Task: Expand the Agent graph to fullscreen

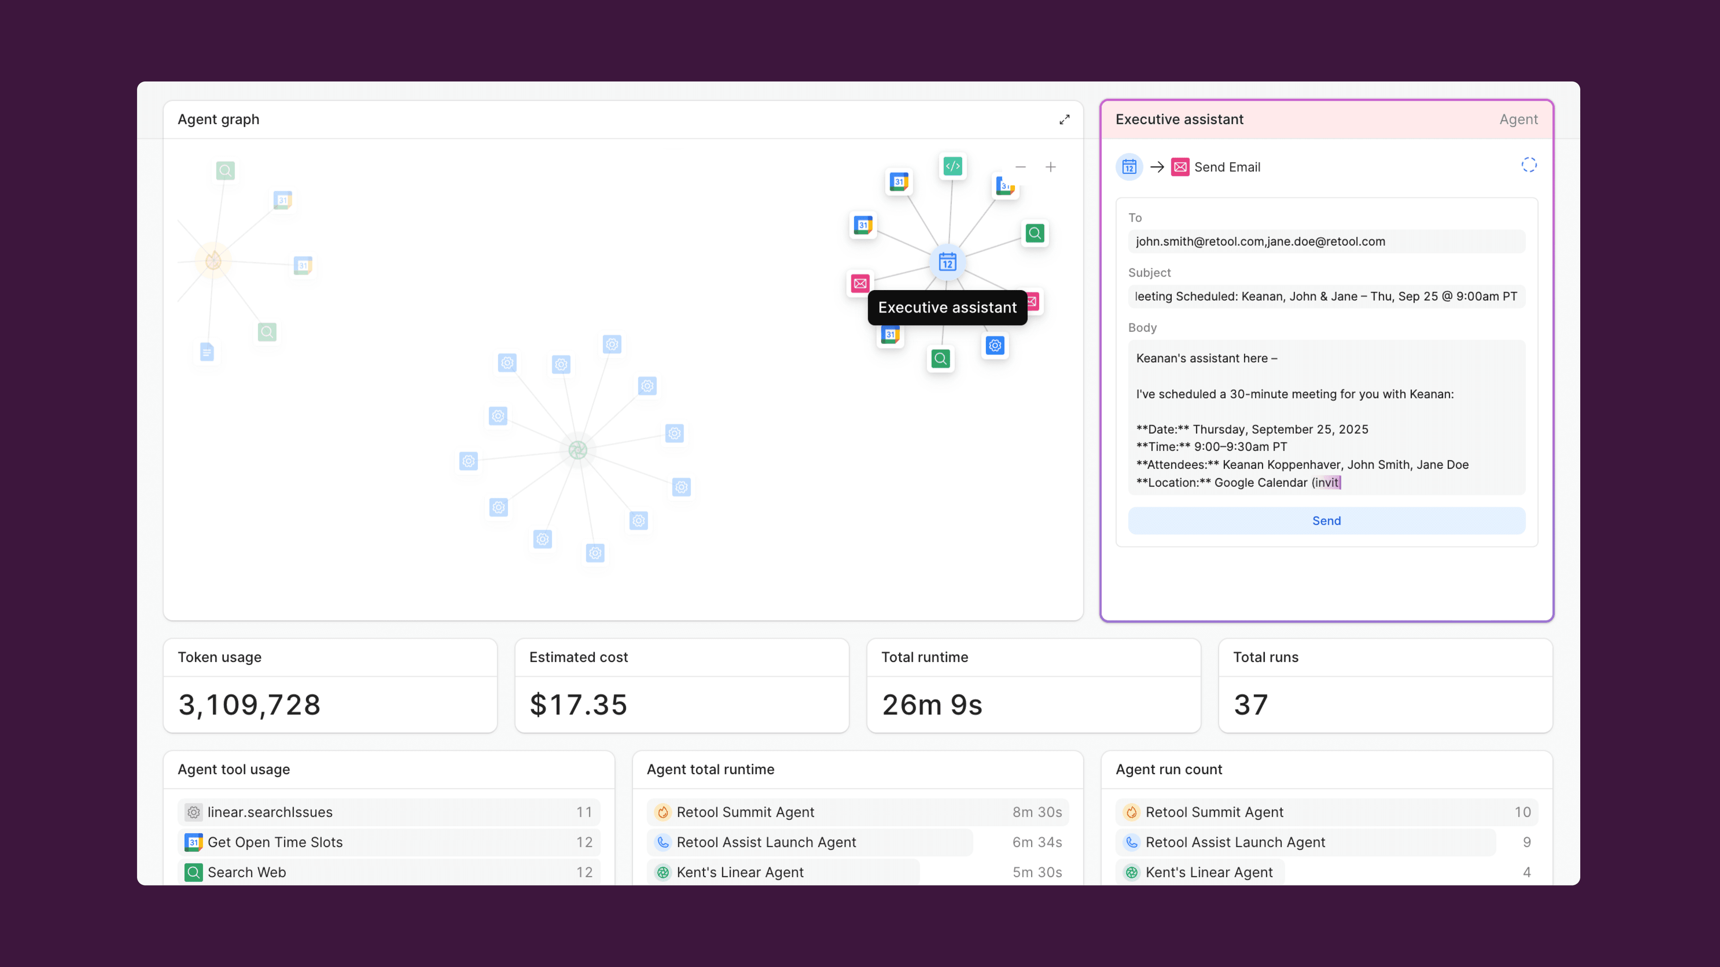Action: coord(1064,120)
